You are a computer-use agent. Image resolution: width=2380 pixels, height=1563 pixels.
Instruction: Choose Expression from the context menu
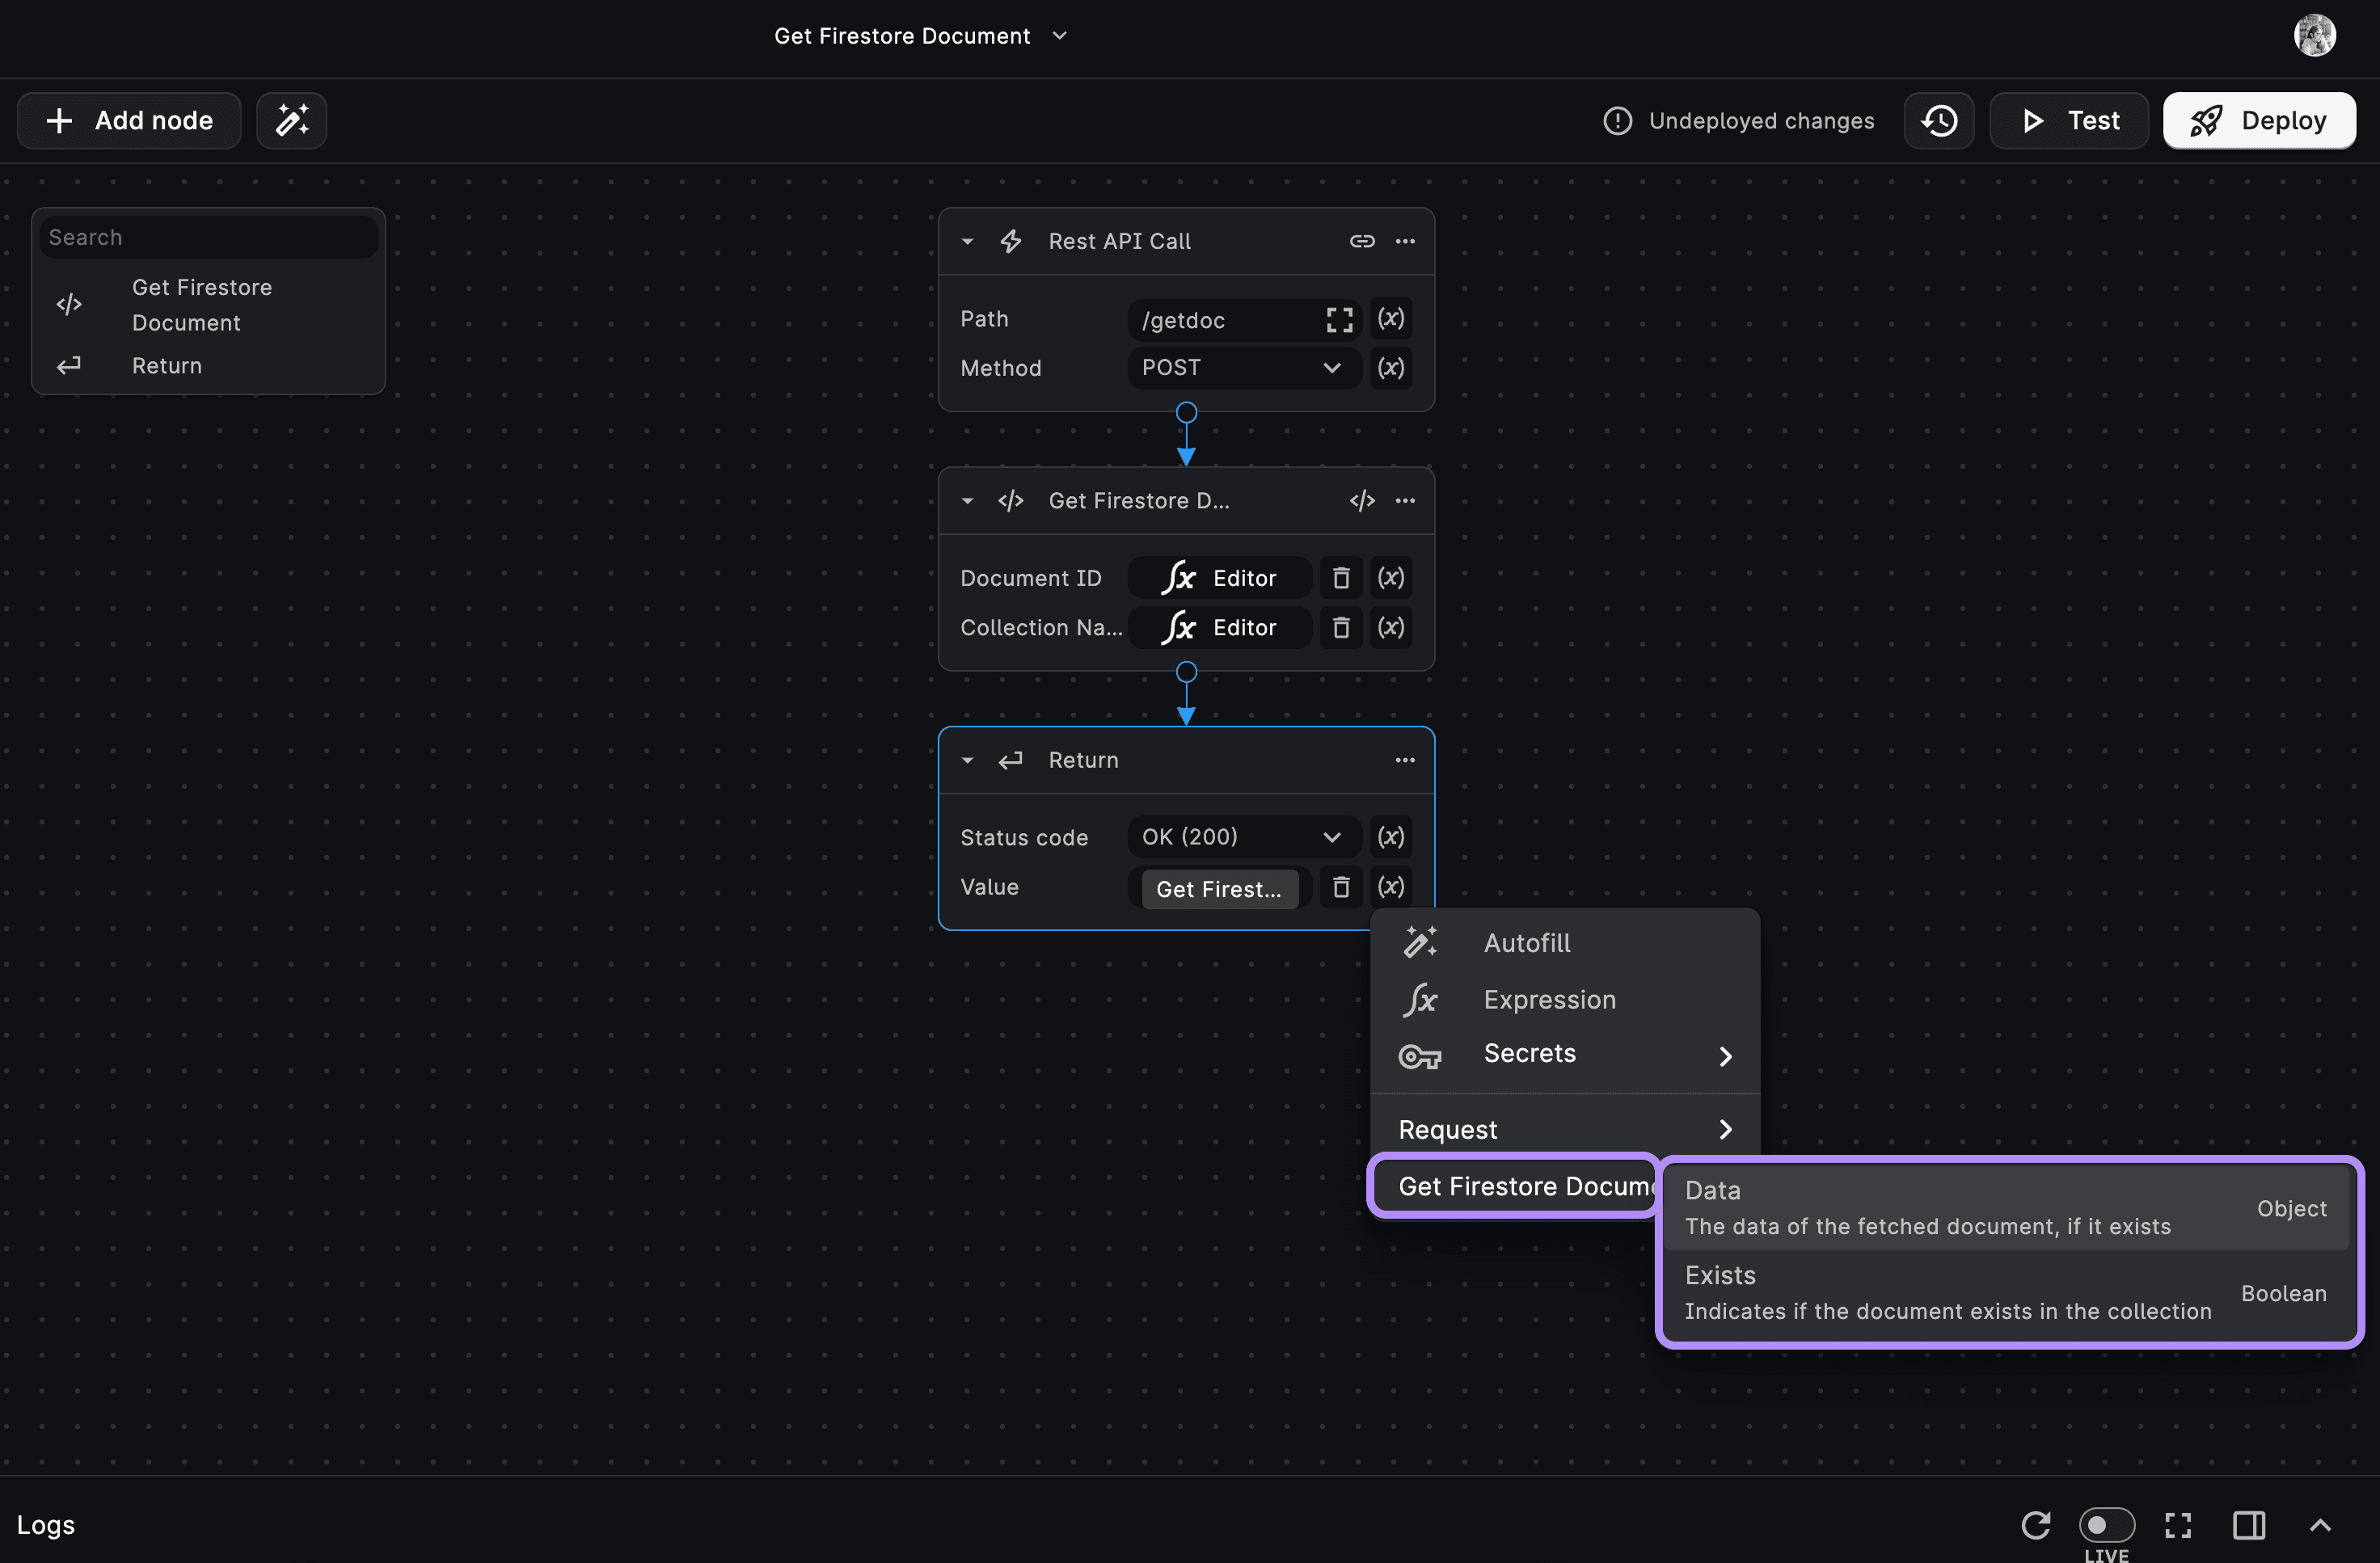point(1548,999)
